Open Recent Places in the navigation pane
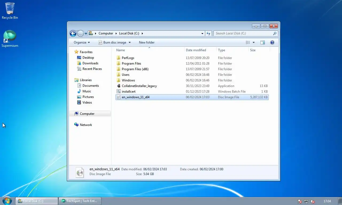This screenshot has width=342, height=205. (x=92, y=69)
